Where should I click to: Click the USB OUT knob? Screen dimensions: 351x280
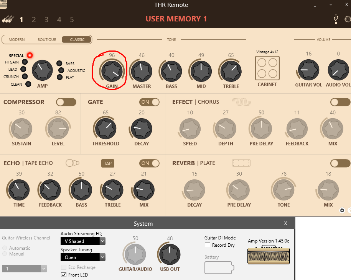point(170,254)
